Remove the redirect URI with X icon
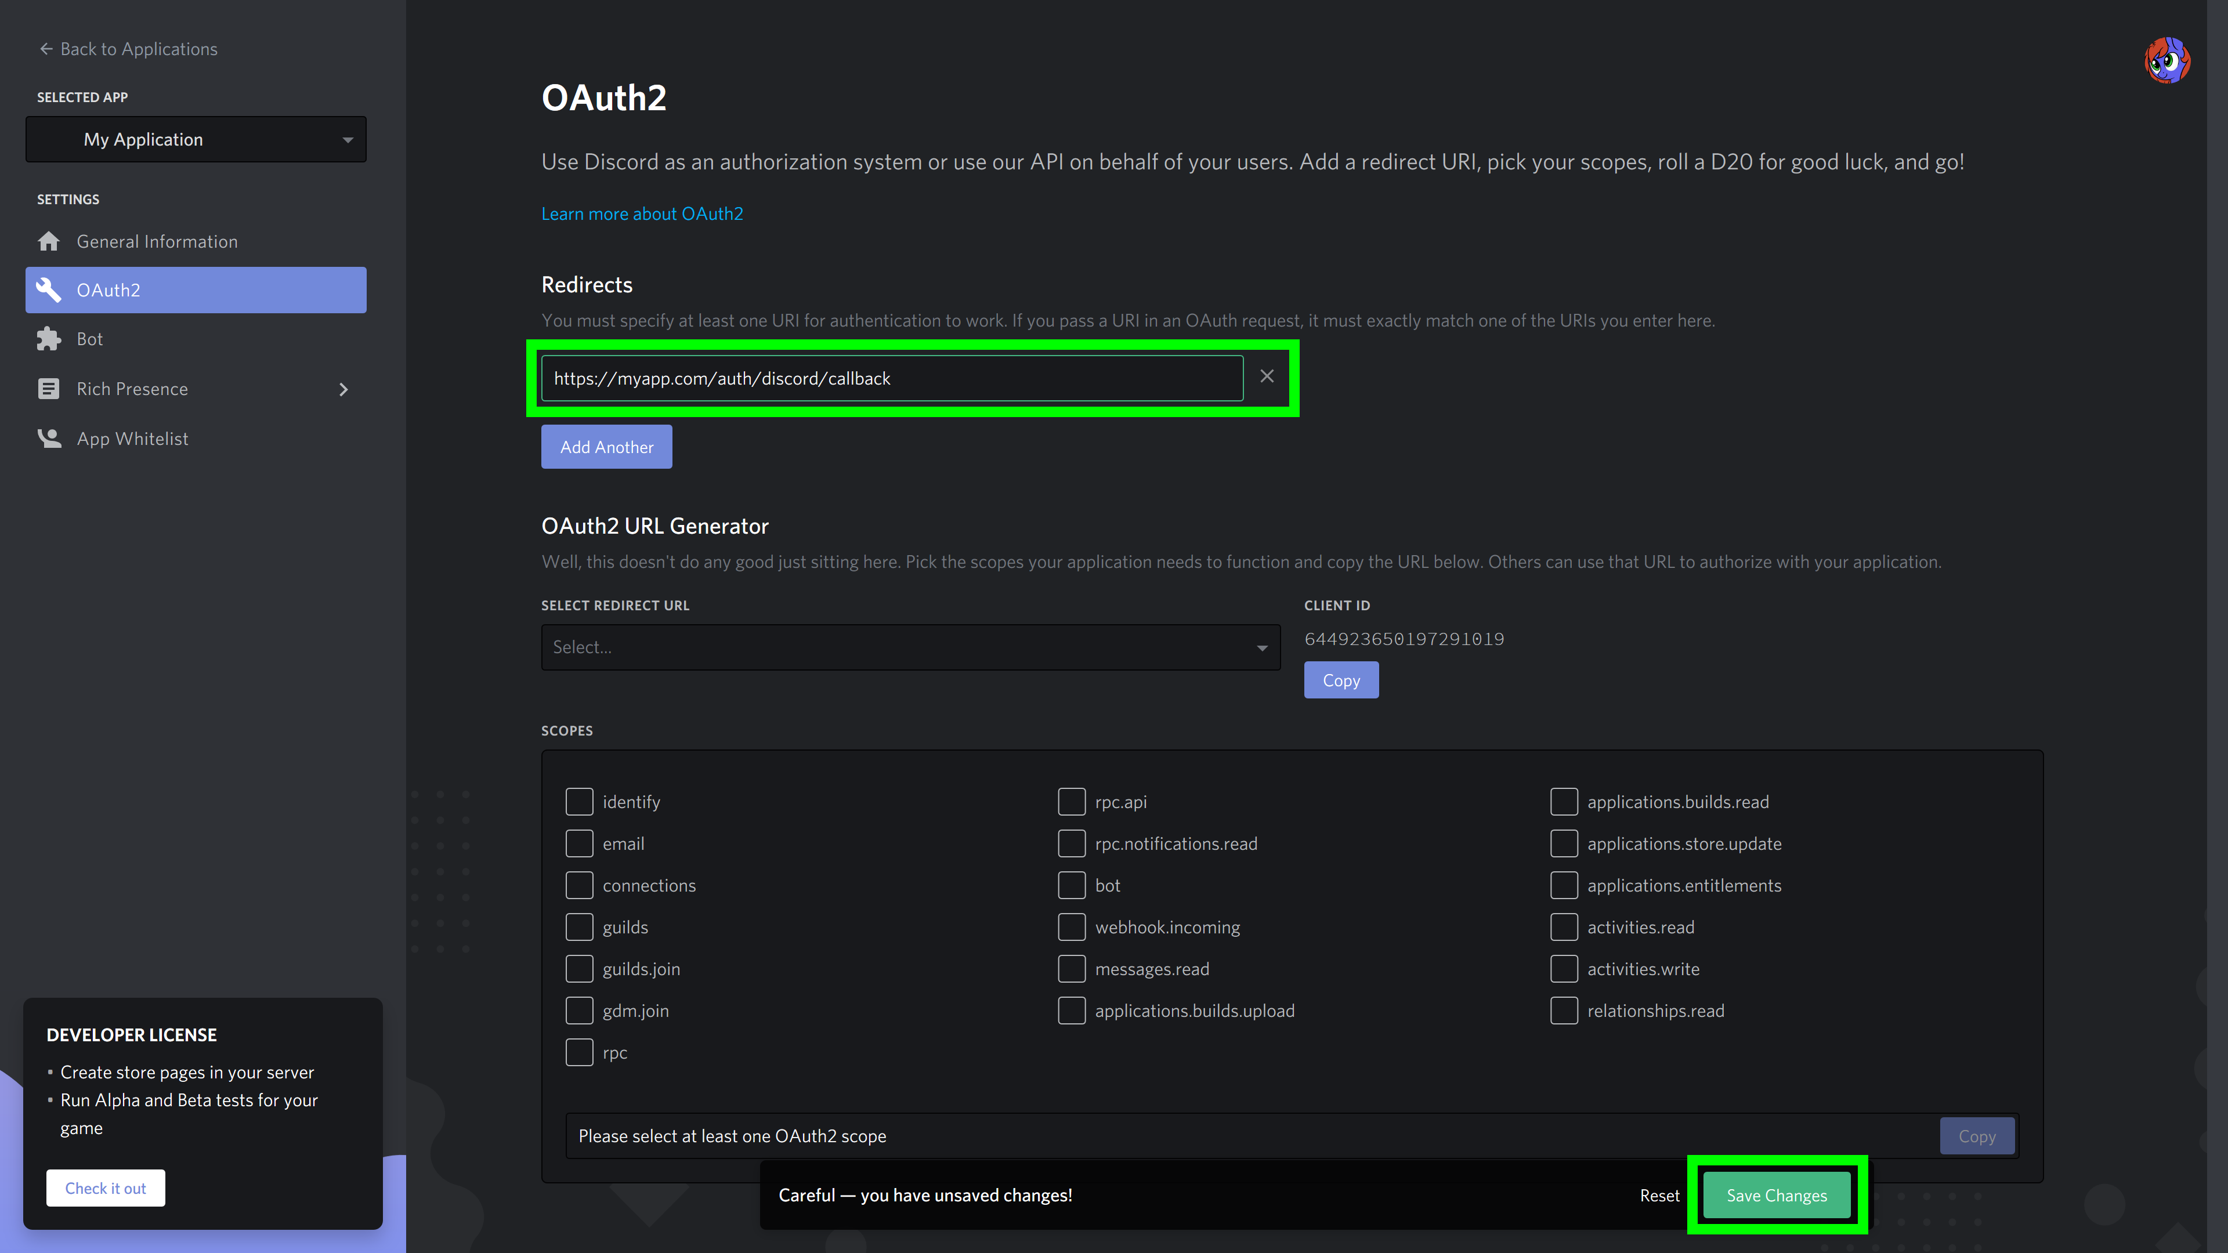Image resolution: width=2228 pixels, height=1253 pixels. pyautogui.click(x=1266, y=376)
